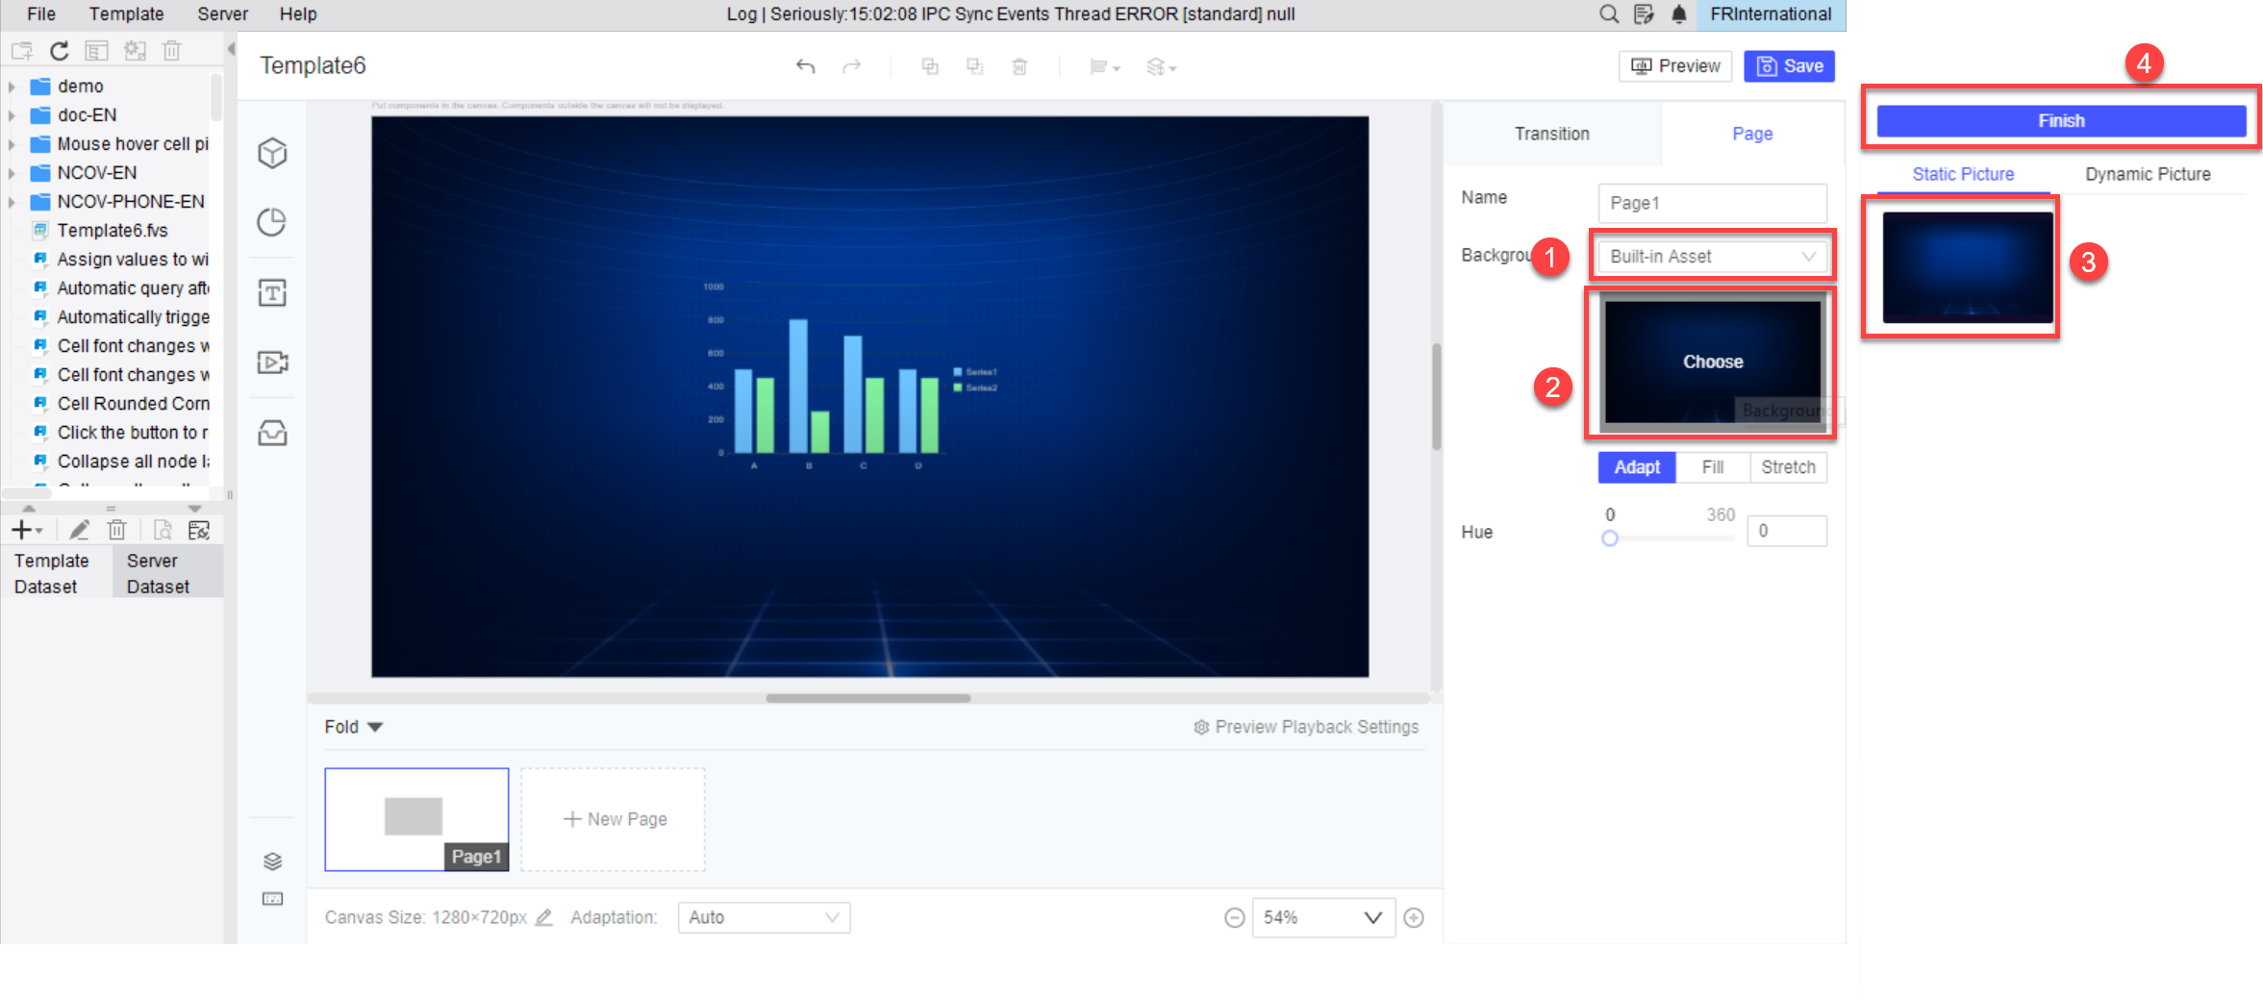2263x1000 pixels.
Task: Click the Preview button
Action: coord(1675,66)
